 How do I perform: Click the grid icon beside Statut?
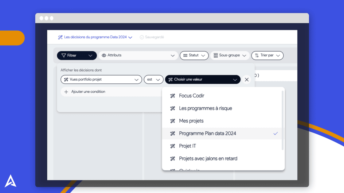coord(186,56)
